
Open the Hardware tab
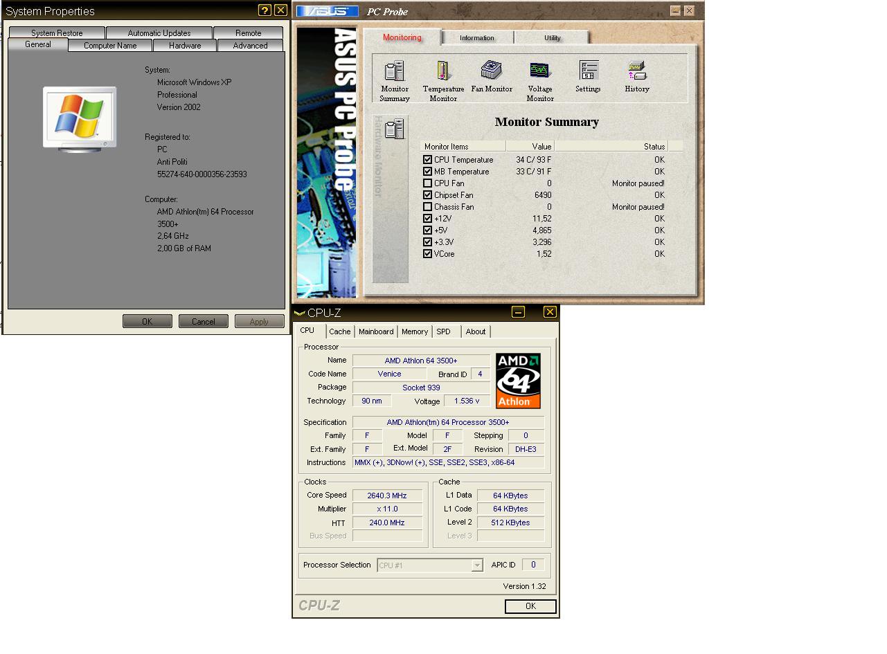coord(185,46)
